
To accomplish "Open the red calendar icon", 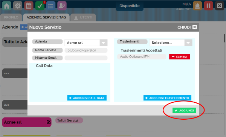I will tap(29, 6).
